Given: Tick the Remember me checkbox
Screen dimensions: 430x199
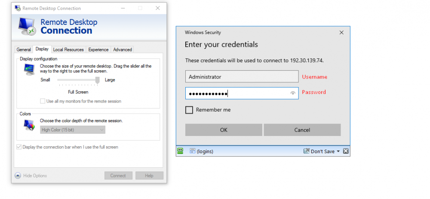Looking at the screenshot, I should point(189,110).
